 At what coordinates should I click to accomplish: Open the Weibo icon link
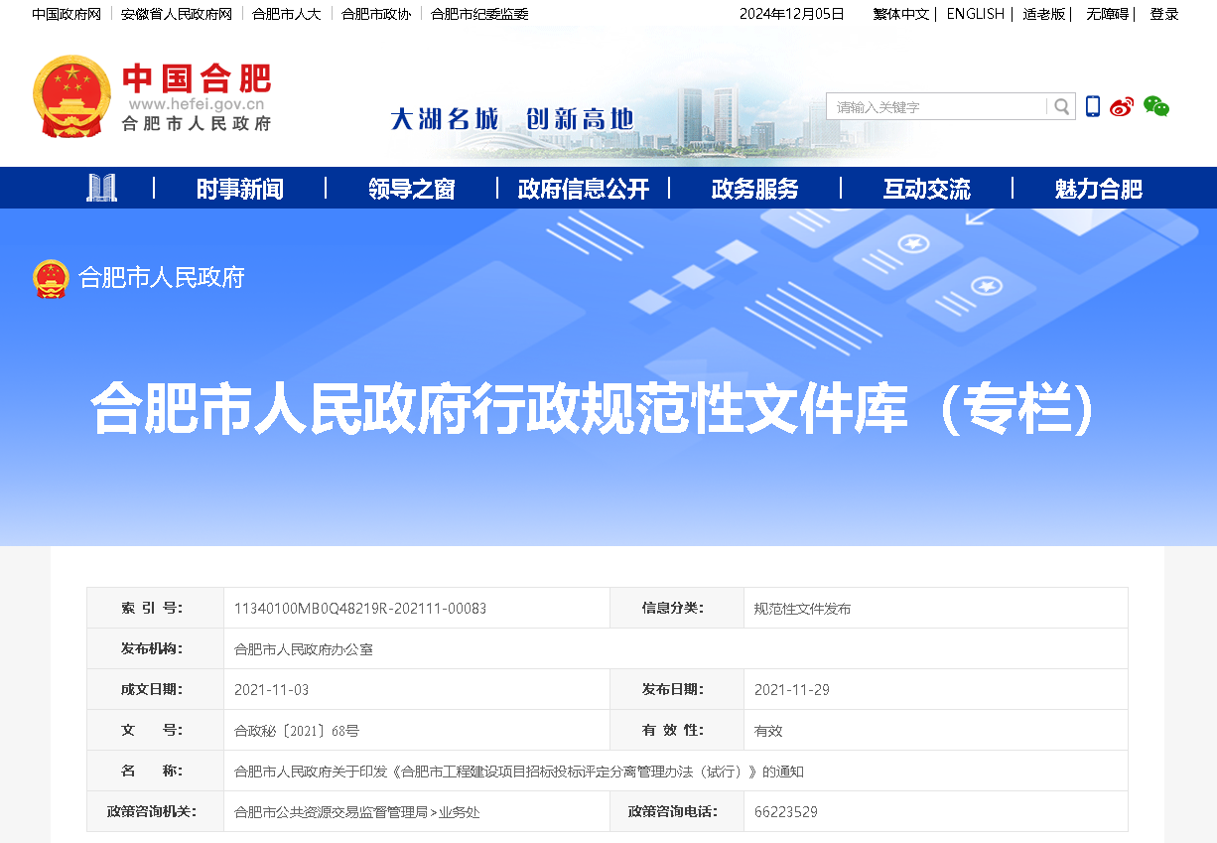pyautogui.click(x=1122, y=107)
